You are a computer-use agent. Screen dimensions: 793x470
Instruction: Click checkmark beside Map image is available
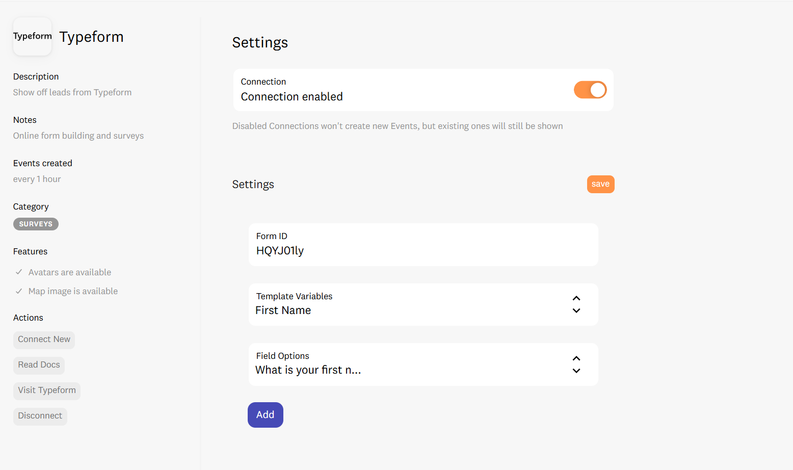(x=19, y=291)
